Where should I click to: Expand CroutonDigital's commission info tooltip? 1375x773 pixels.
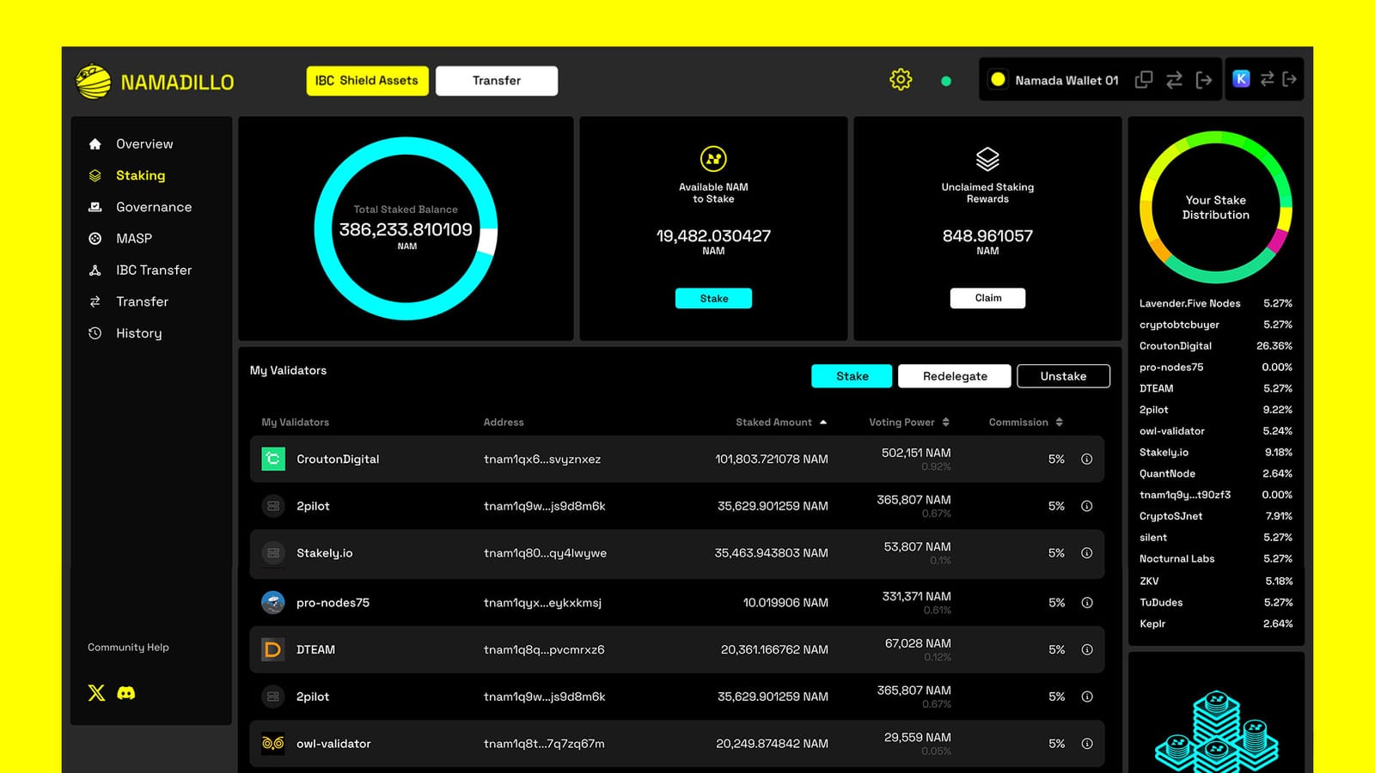[1087, 459]
